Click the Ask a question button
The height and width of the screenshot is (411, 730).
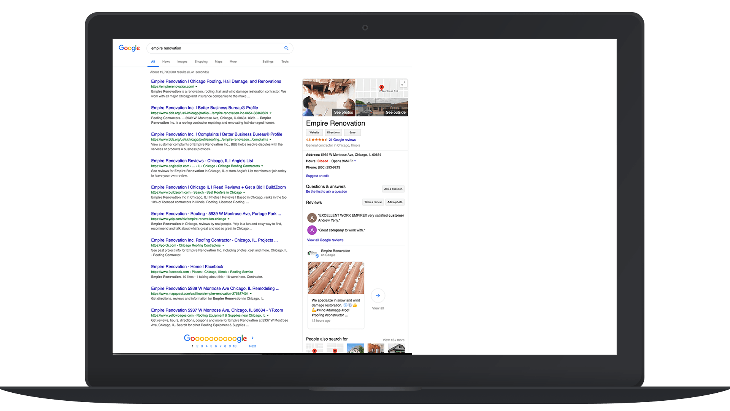pyautogui.click(x=393, y=189)
